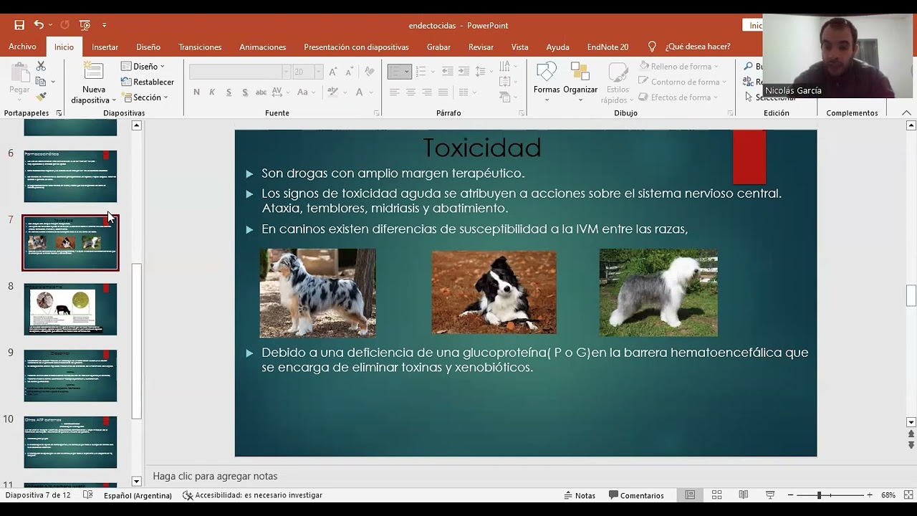
Task: Start Slide Show icon in status bar
Action: [x=770, y=495]
